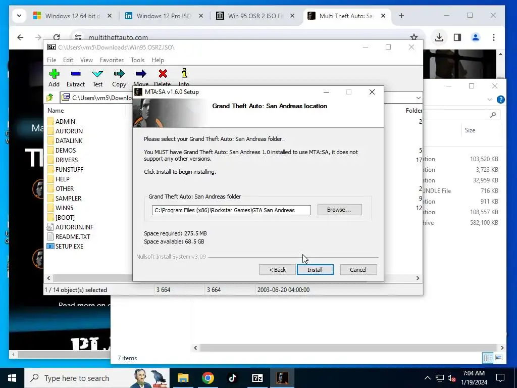
Task: Click the 7-Zip horizontal scrollbar right arrow
Action: (418, 278)
